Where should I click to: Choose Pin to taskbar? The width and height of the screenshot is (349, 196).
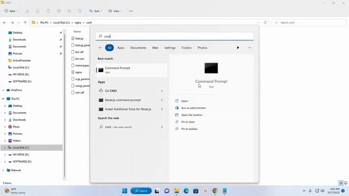point(189,129)
